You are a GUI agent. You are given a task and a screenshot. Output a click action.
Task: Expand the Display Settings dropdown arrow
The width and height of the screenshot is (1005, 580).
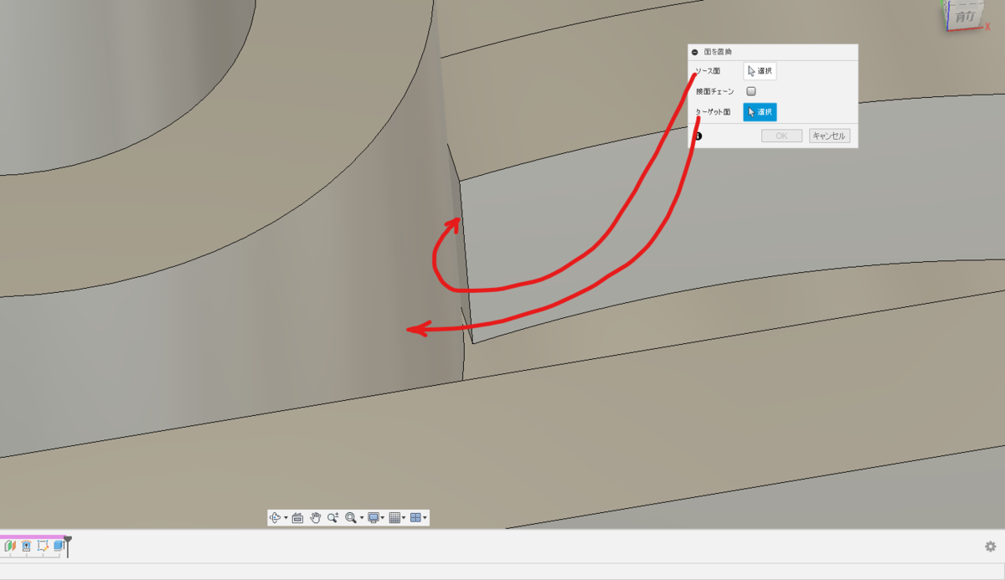click(x=383, y=517)
